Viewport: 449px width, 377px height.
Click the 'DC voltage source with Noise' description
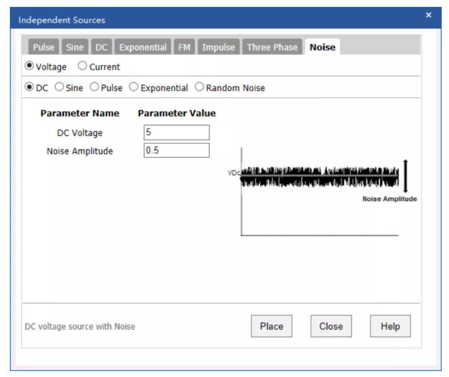click(x=80, y=326)
